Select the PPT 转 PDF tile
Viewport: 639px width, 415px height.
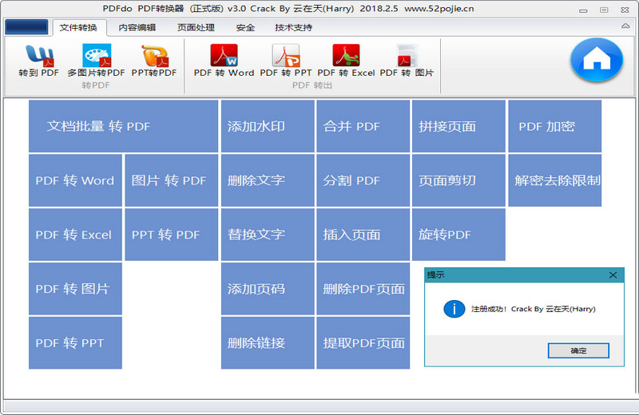click(172, 235)
